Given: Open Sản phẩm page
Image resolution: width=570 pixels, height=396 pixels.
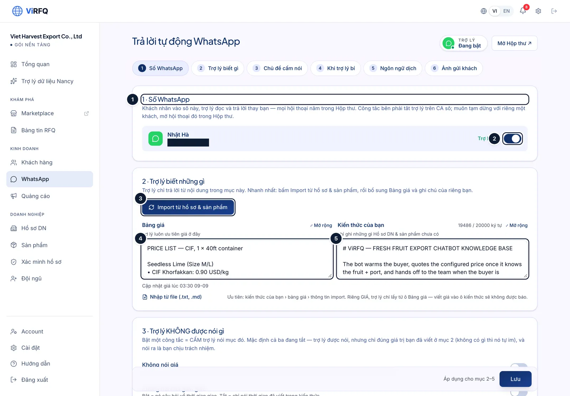Looking at the screenshot, I should 50,245.
